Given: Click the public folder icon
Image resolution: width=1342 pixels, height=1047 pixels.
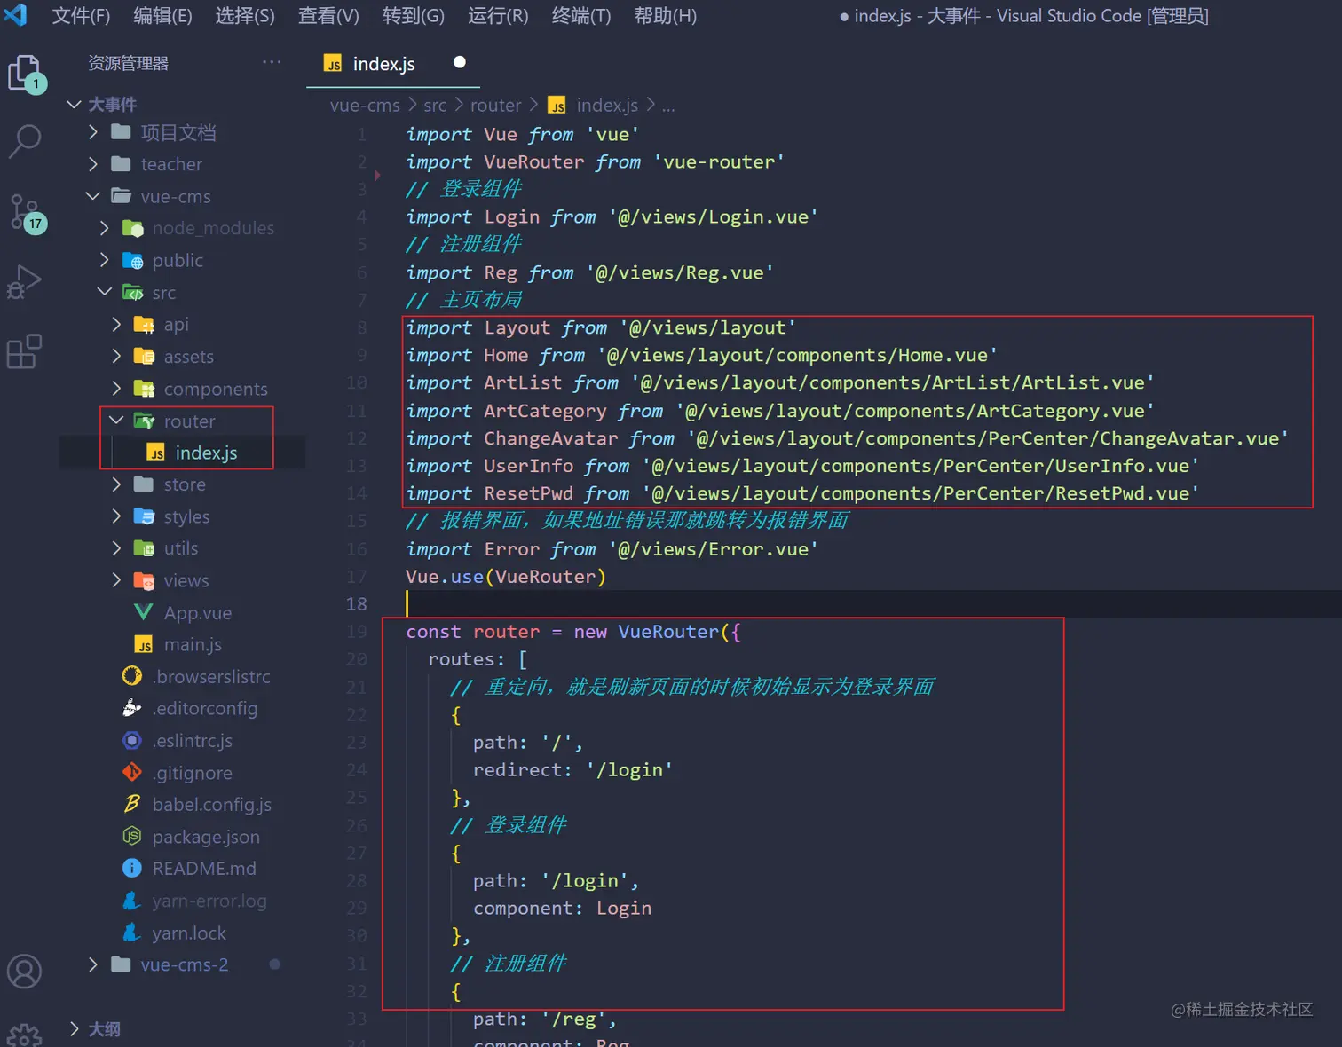Looking at the screenshot, I should pos(132,260).
